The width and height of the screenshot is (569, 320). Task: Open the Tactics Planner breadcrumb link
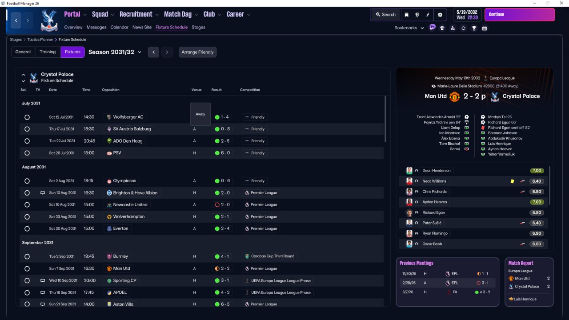click(40, 40)
